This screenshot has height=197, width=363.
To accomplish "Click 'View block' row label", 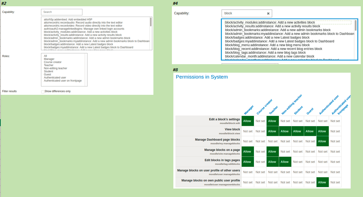I will [x=232, y=129].
